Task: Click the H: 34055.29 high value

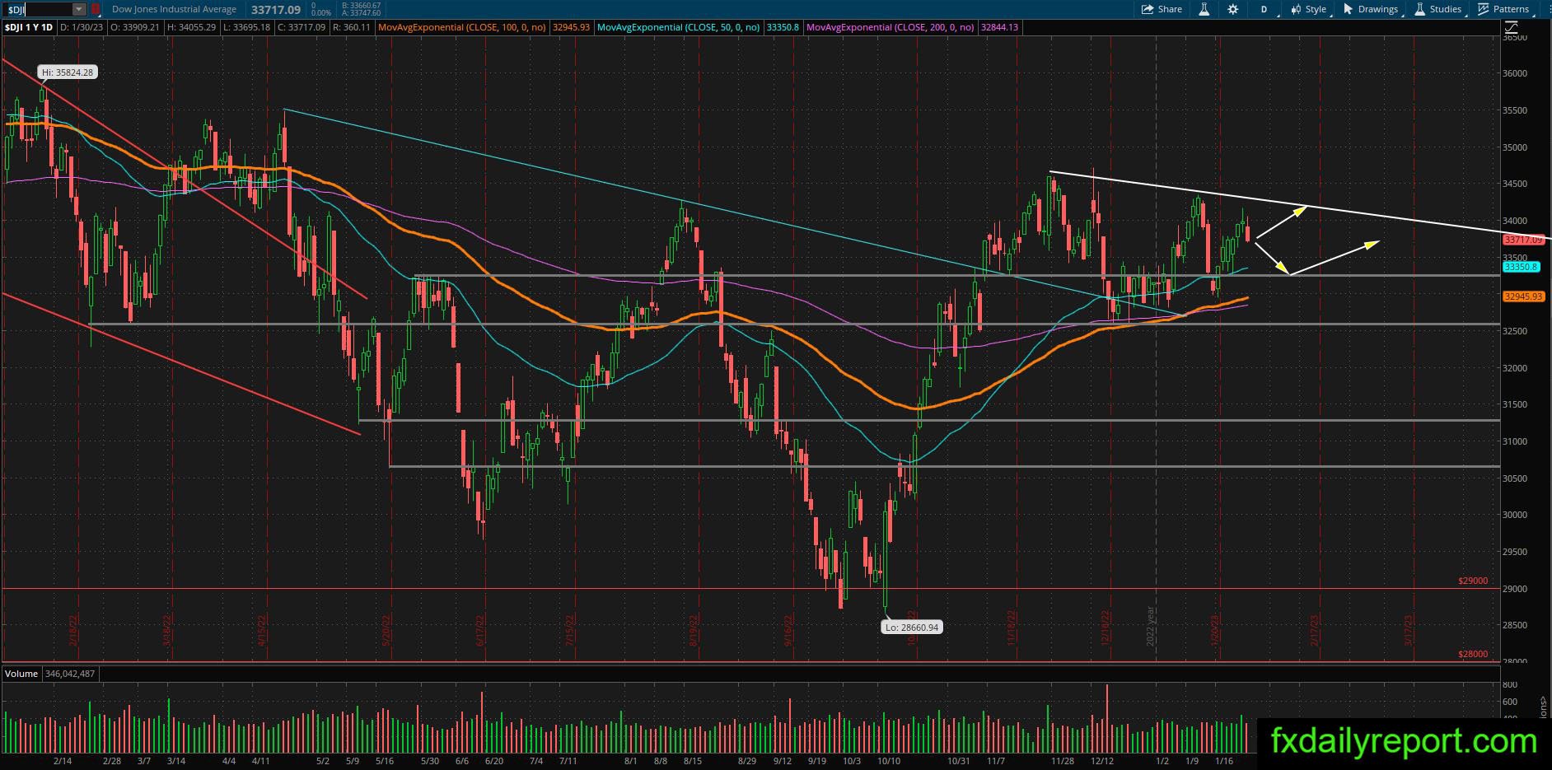Action: (x=190, y=27)
